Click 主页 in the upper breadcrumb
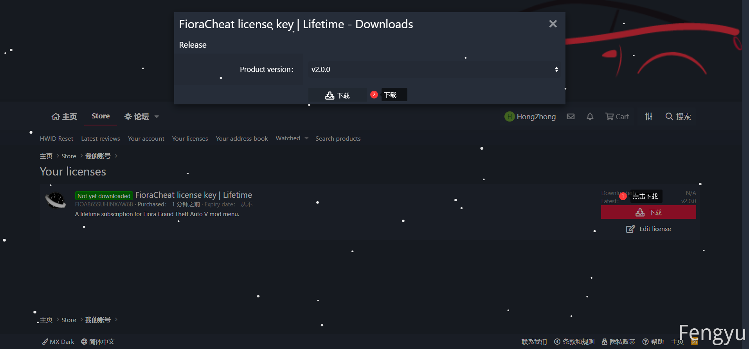This screenshot has width=749, height=349. (x=46, y=156)
